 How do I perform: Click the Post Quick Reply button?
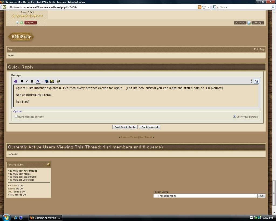125,127
